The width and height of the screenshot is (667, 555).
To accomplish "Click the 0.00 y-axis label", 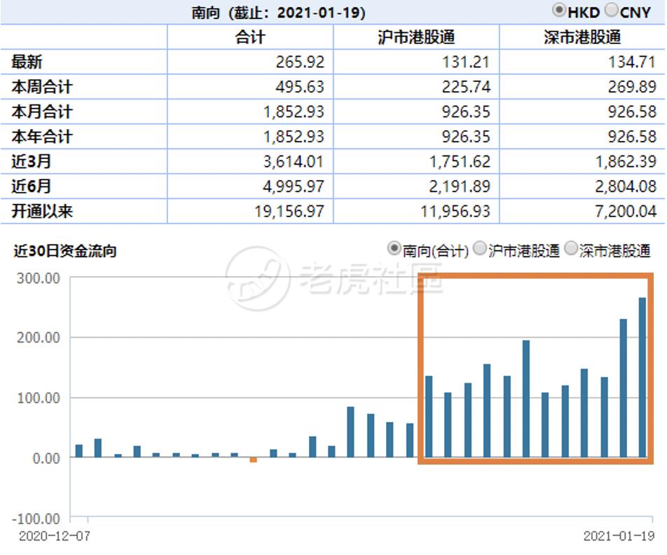I will pos(46,458).
